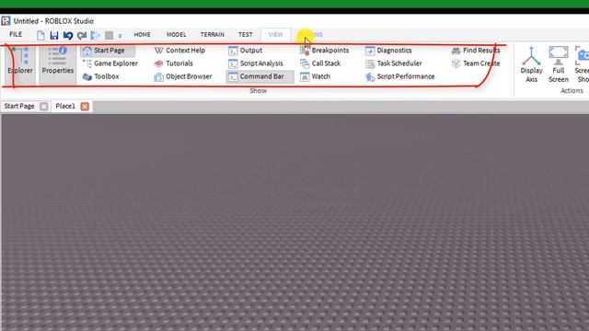Open Game Explorer panel
589x331 pixels.
[110, 63]
